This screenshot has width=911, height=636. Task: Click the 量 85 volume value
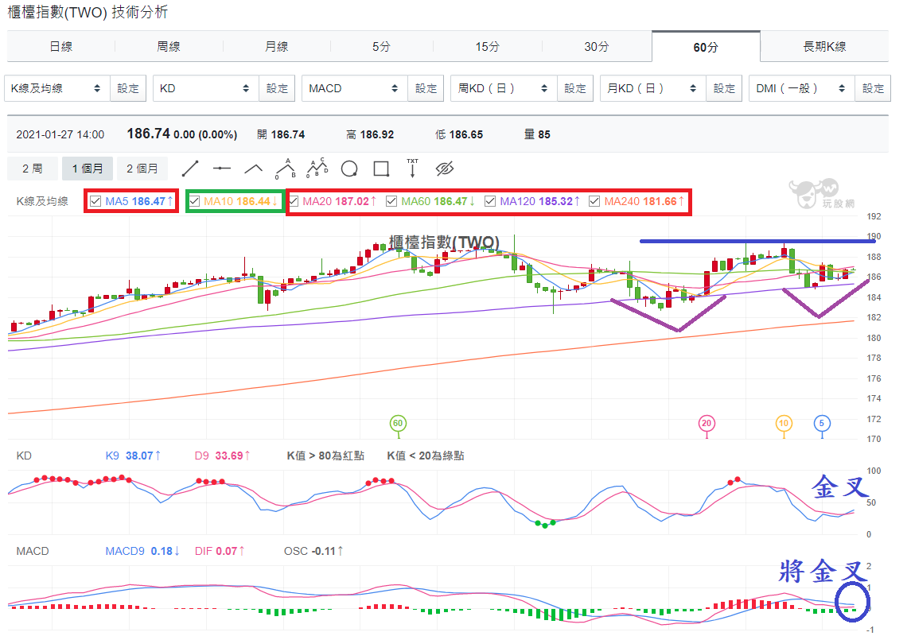click(x=537, y=134)
